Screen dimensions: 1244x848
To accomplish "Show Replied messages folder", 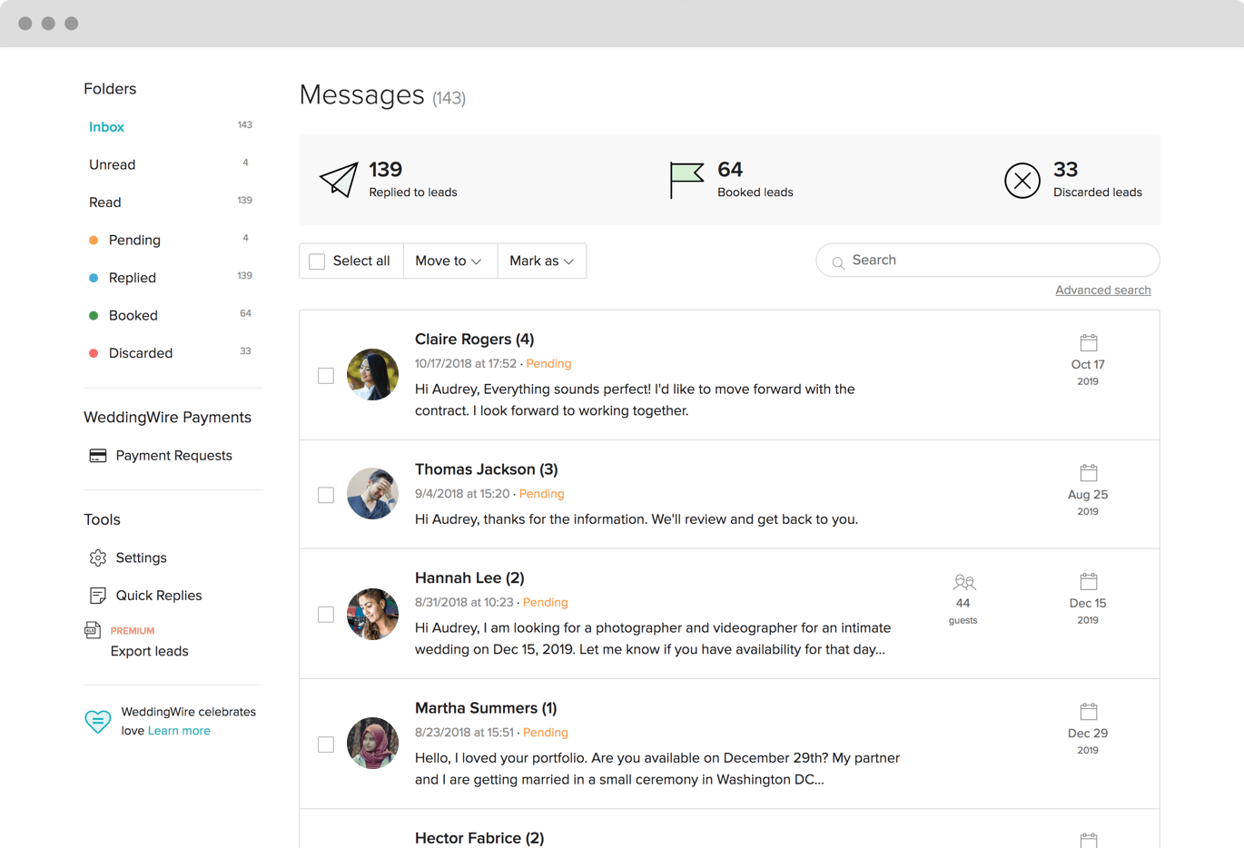I will click(x=133, y=278).
